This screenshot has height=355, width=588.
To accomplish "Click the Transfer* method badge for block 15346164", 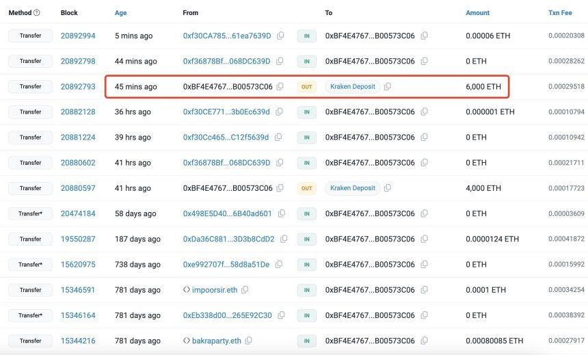I will coord(30,315).
